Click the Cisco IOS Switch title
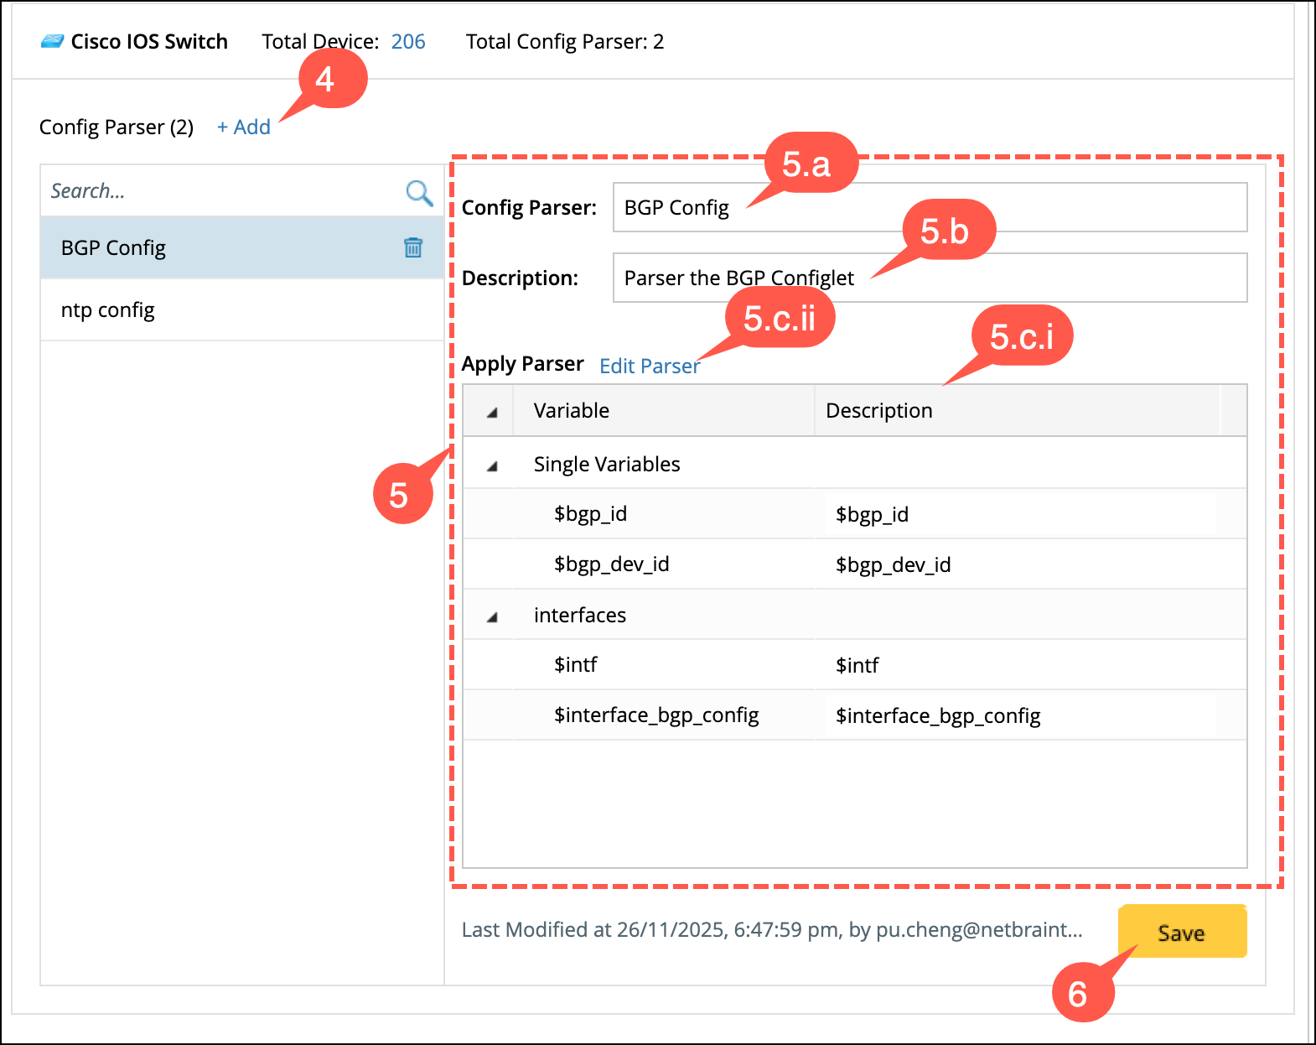The image size is (1316, 1045). [x=149, y=41]
